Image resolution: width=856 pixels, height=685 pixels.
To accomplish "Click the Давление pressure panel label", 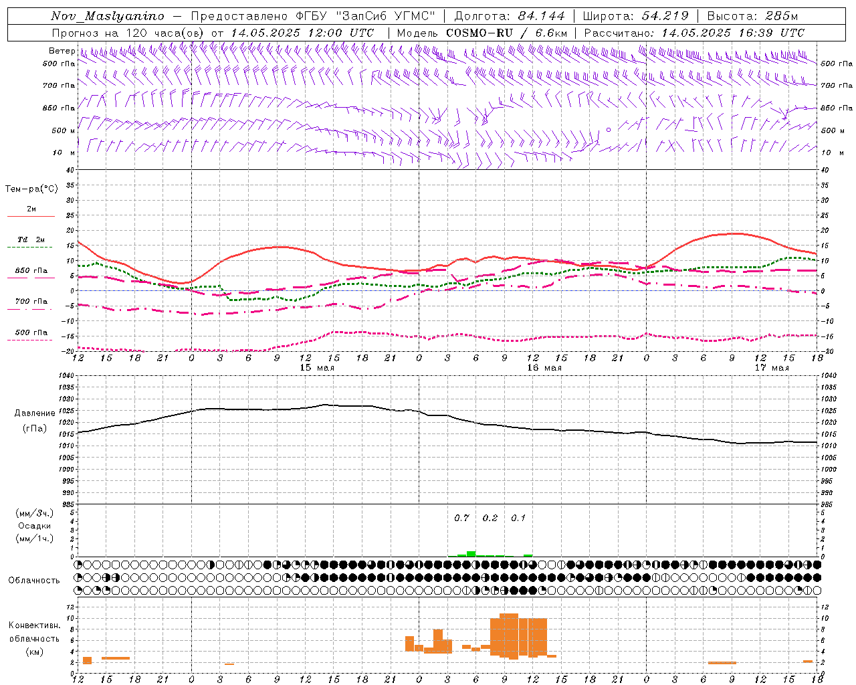I will coord(35,413).
